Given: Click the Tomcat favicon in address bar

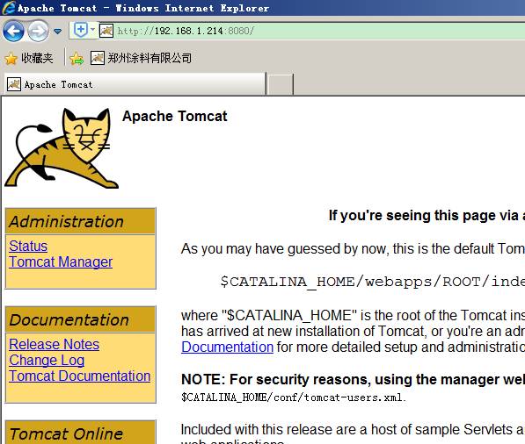Looking at the screenshot, I should pos(106,31).
